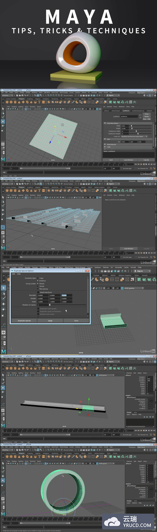The width and height of the screenshot is (157, 532).
Task: Pick Move tool left of Duplicate Special dialog
Action: pyautogui.click(x=3, y=304)
